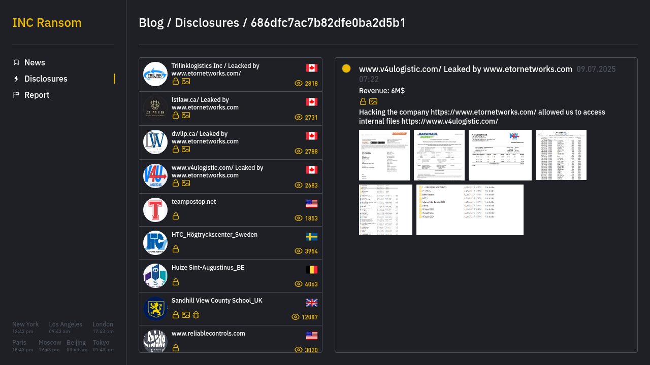Click the 2818 views eye icon
Screen dimensions: 650x365
[299, 83]
